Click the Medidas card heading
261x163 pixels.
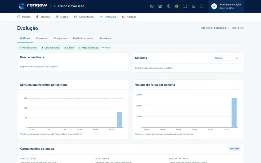(141, 58)
